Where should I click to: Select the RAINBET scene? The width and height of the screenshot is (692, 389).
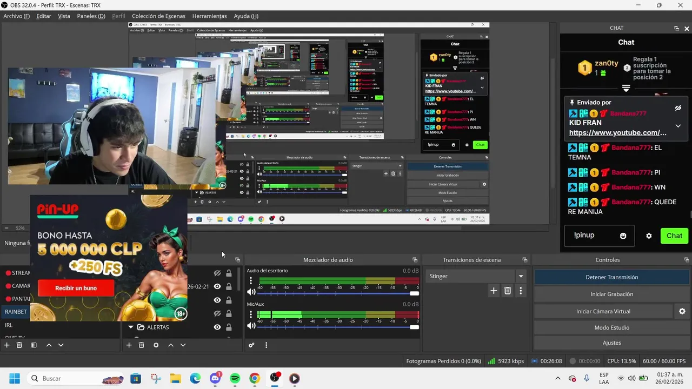[x=15, y=312]
